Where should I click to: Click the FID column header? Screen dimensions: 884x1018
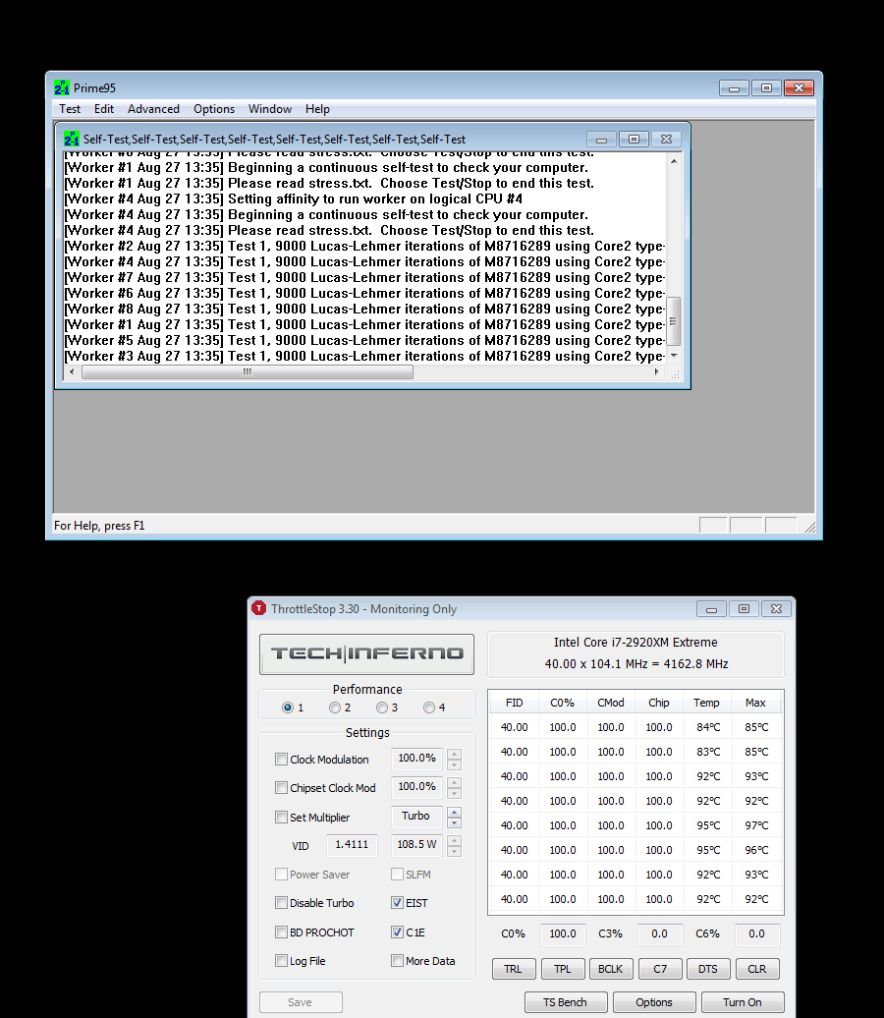point(514,703)
